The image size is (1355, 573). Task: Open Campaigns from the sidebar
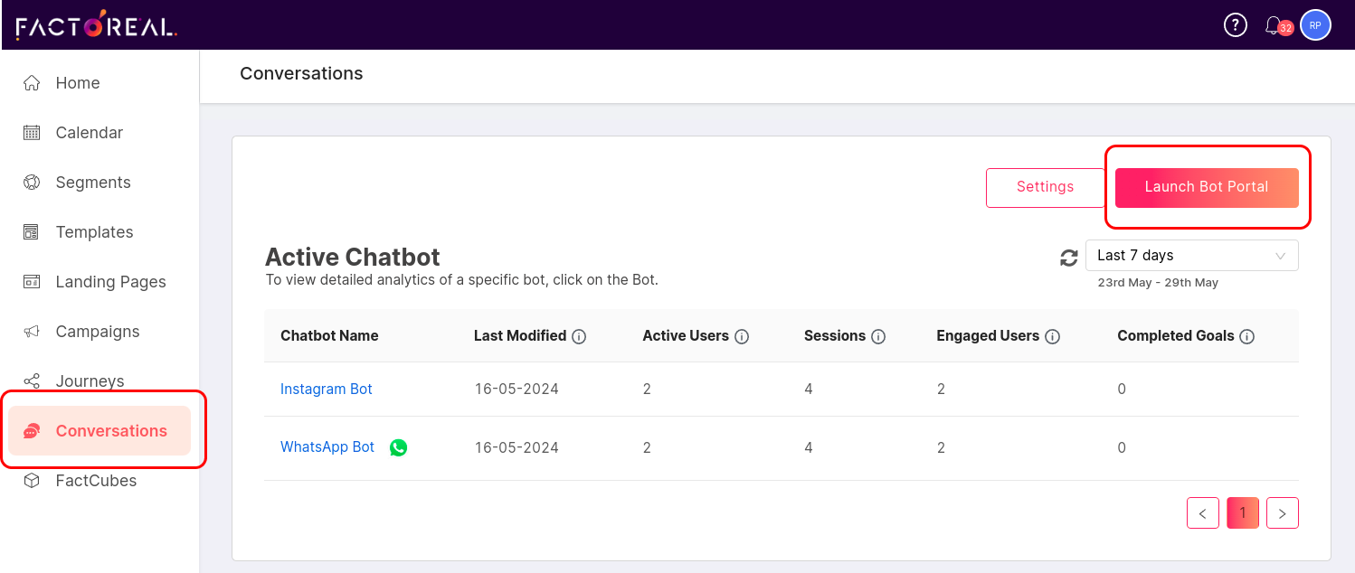(x=99, y=332)
